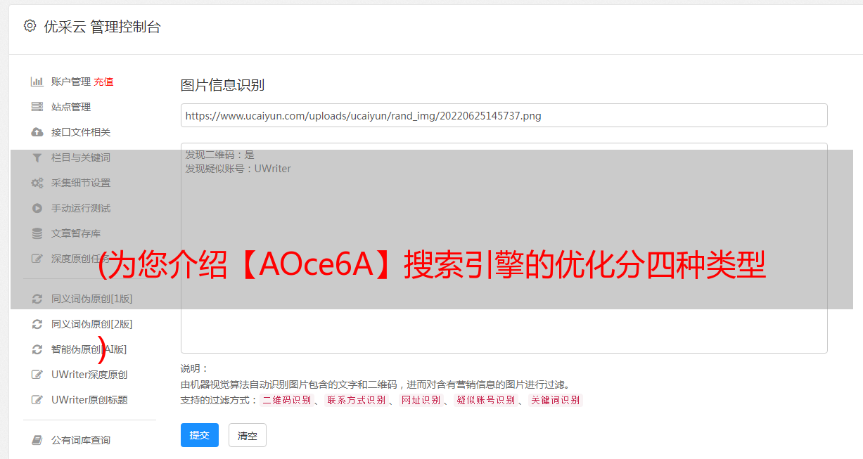Open 智能伪原创[AI版]
The width and height of the screenshot is (863, 459).
(89, 349)
